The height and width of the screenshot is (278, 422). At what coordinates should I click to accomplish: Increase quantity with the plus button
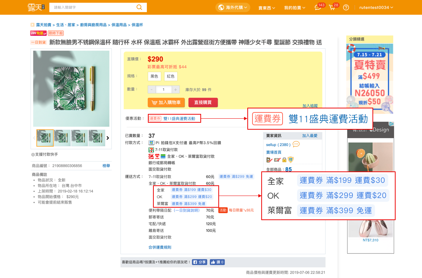tap(176, 90)
